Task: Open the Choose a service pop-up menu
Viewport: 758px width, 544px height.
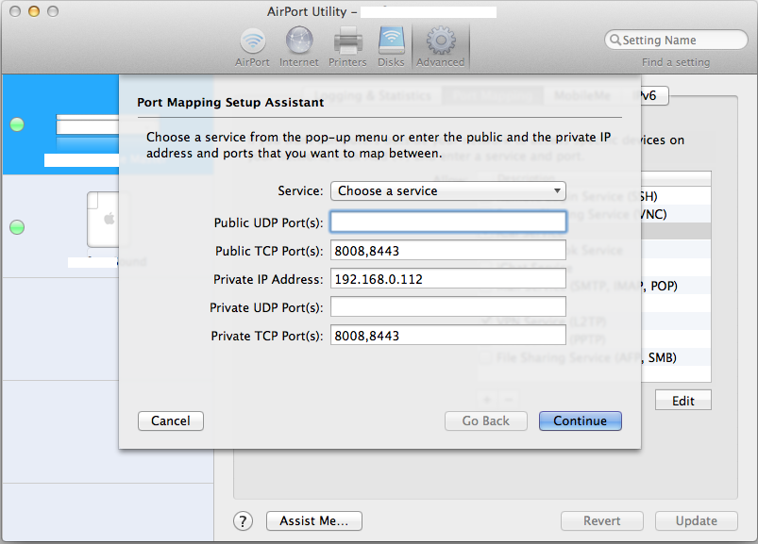Action: coord(448,190)
